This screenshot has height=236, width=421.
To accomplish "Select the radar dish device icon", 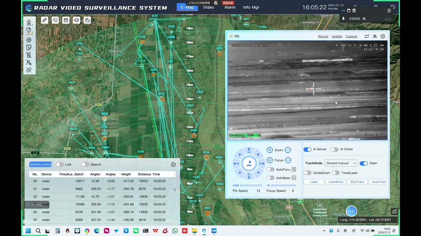I will 29,30.
